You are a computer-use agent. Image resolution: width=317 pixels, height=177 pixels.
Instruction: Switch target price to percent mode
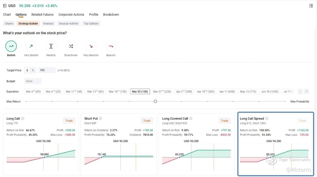coord(33,70)
